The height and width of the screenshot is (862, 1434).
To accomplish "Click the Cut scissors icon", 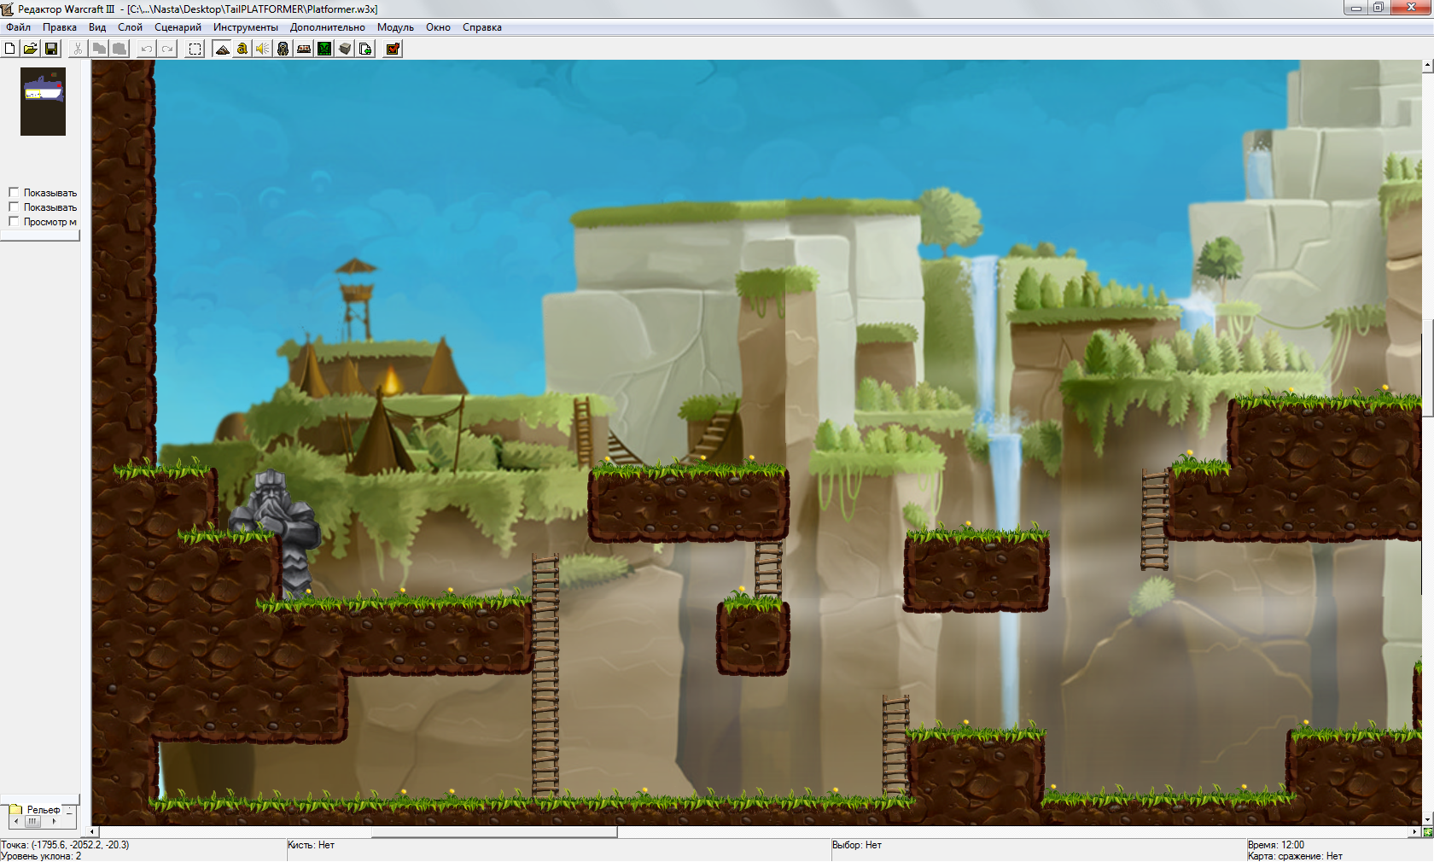I will [78, 49].
